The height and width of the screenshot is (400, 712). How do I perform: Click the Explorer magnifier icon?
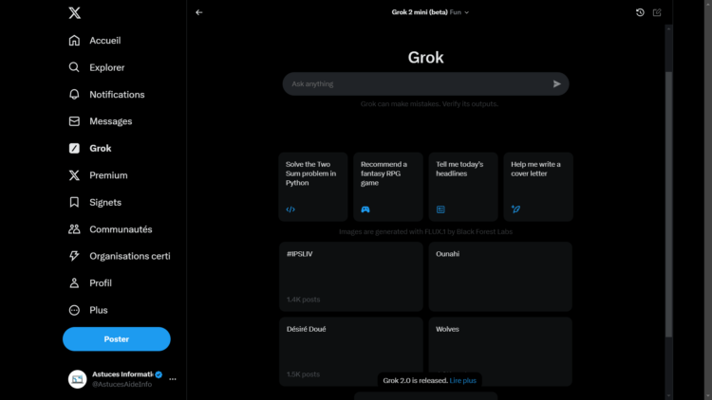[x=74, y=67]
